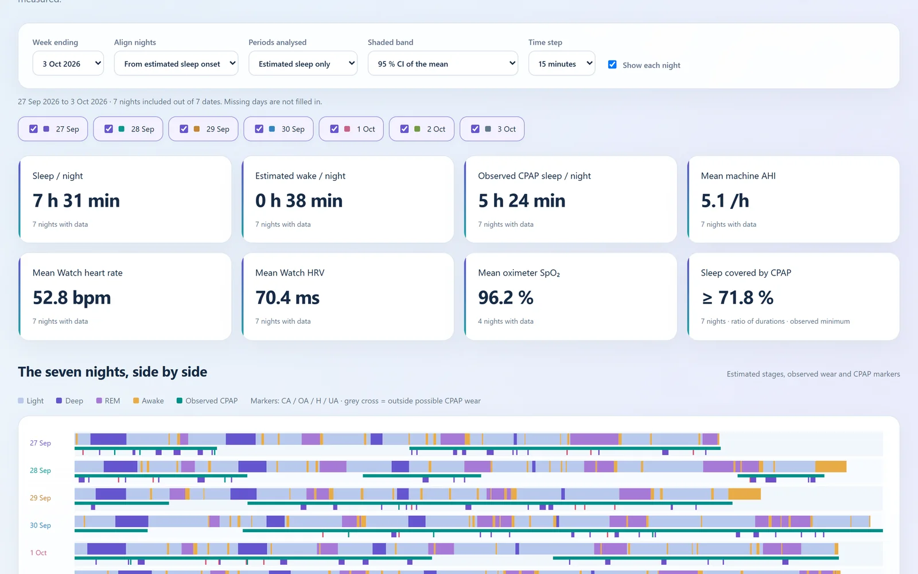Click the 1 Oct row label in chart

point(38,553)
